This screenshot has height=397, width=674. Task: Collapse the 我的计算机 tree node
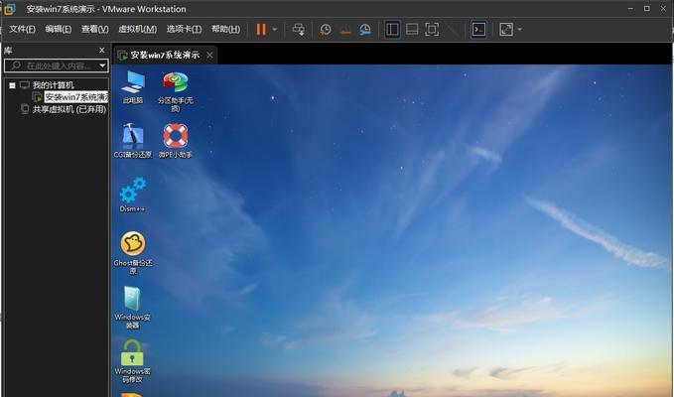[12, 85]
